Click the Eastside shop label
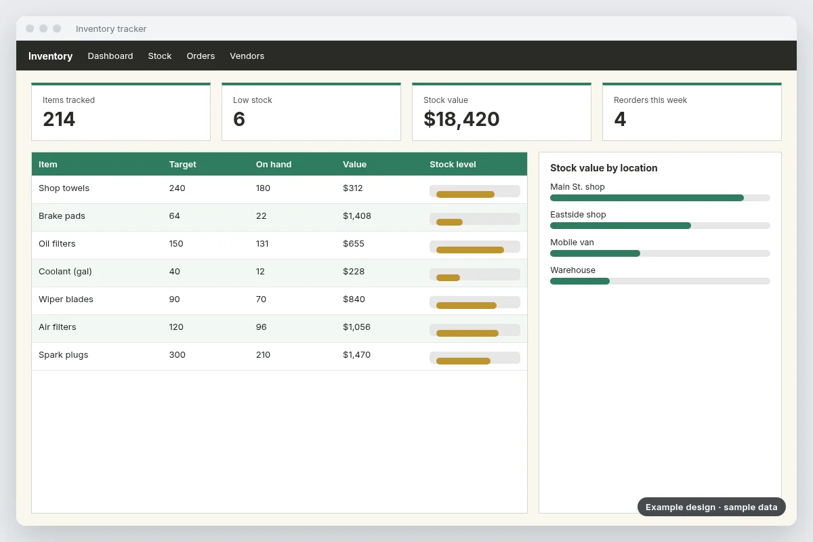 [x=578, y=215]
